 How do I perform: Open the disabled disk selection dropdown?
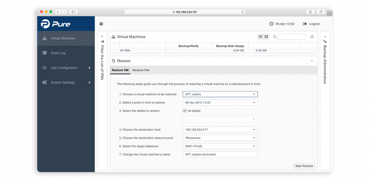pyautogui.click(x=220, y=119)
